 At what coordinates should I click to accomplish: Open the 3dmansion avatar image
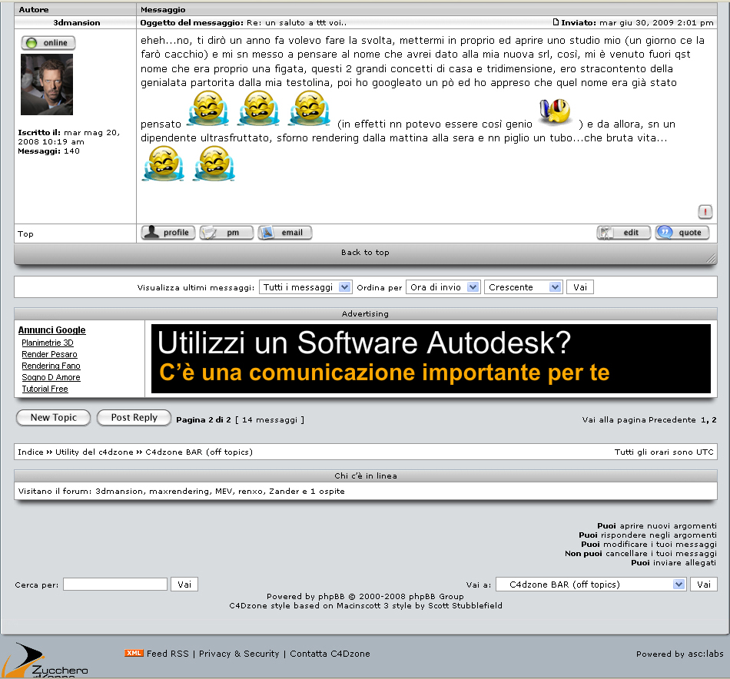tap(47, 84)
